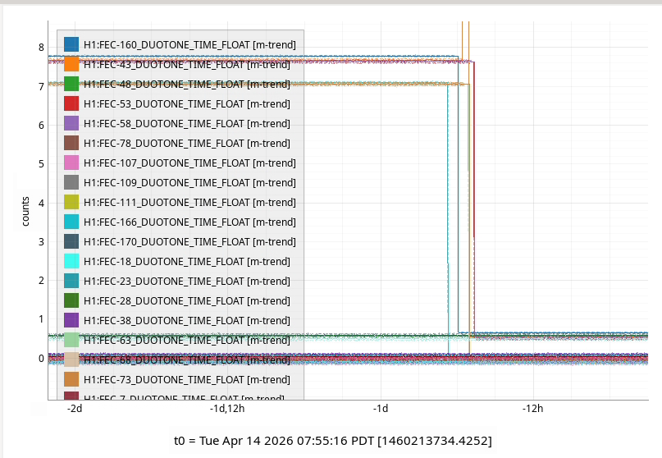Click the green swatch for H1:FEC-48_DUOTONE_TIME_FLOAT
Image resolution: width=662 pixels, height=458 pixels.
click(71, 84)
